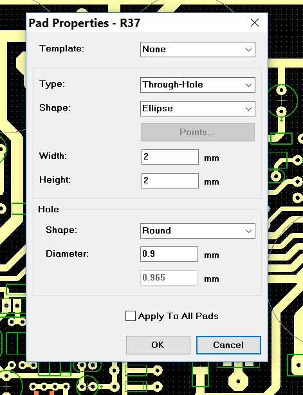
Task: Click the Template: label text
Action: click(62, 48)
